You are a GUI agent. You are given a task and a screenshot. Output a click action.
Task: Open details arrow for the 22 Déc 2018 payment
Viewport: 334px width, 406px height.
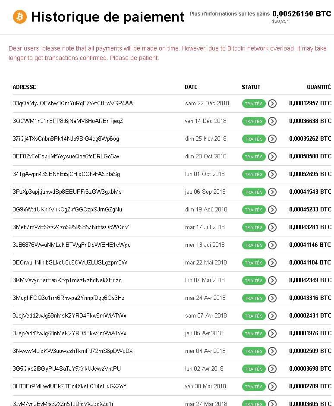tap(272, 104)
